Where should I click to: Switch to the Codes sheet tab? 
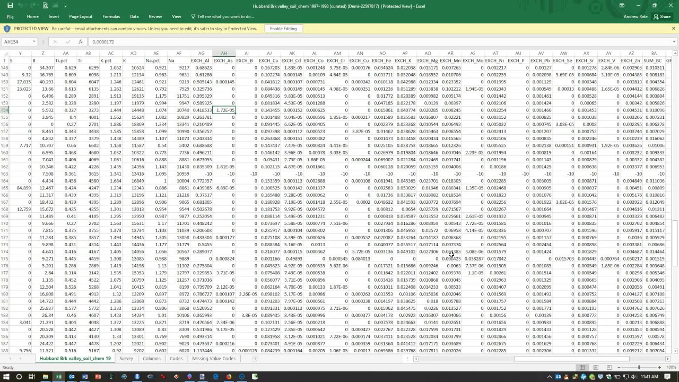coord(176,359)
